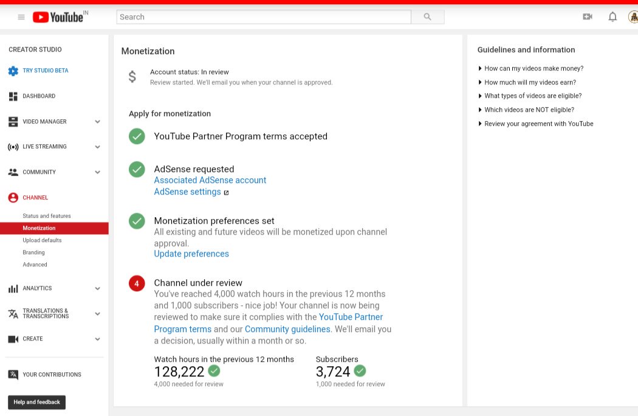Expand 'How much will my videos earn?'
The image size is (638, 416).
(x=527, y=82)
